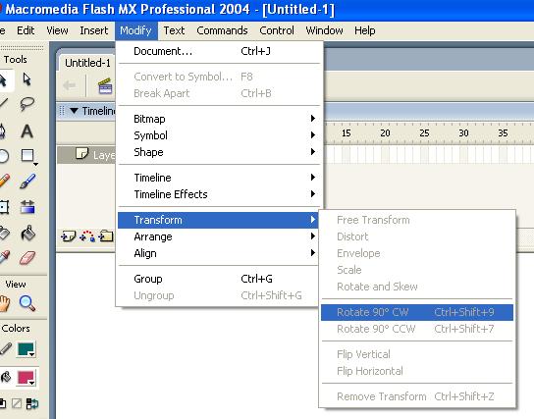Viewport: 534px width, 419px height.
Task: Select the Zoom magnifier tool
Action: pos(27,303)
